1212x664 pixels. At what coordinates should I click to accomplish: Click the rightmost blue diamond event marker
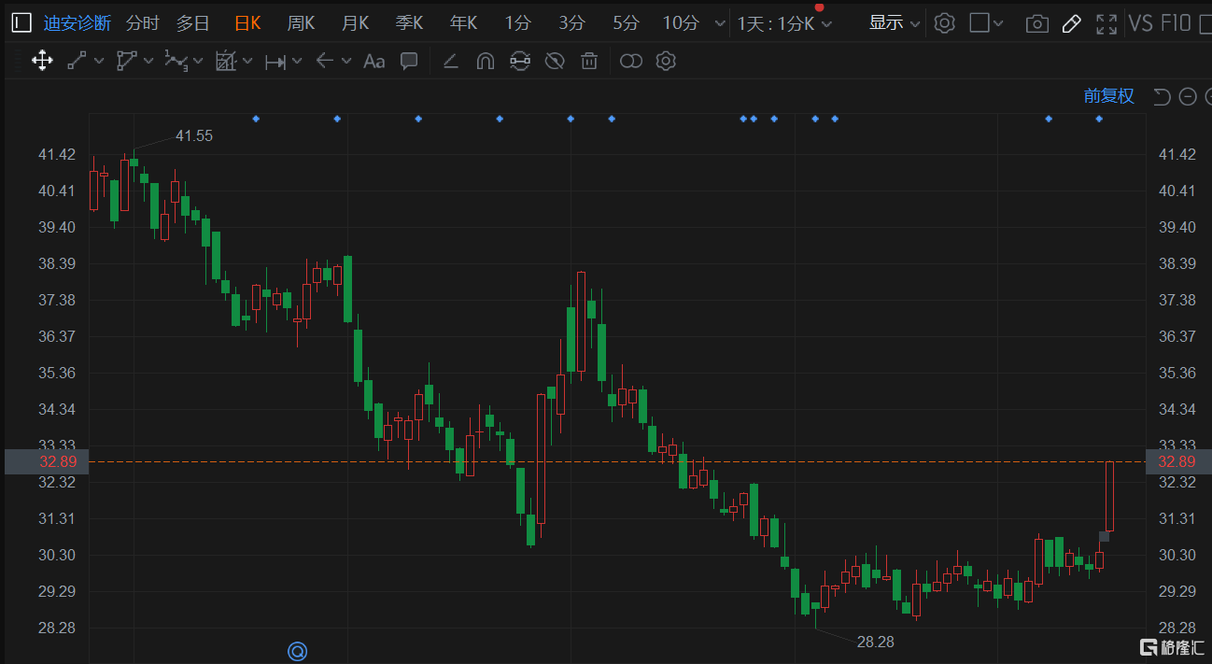[x=1099, y=119]
